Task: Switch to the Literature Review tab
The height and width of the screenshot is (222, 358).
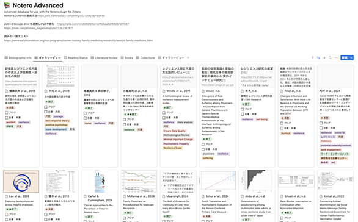Action: click(x=104, y=58)
